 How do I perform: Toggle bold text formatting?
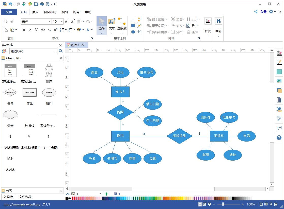tap(24, 30)
